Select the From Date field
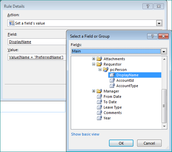 coord(112,97)
